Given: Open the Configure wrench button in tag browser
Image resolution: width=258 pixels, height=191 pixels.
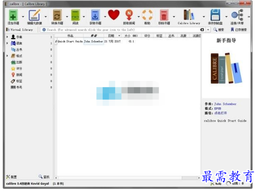Looking at the screenshot, I should pyautogui.click(x=12, y=177).
